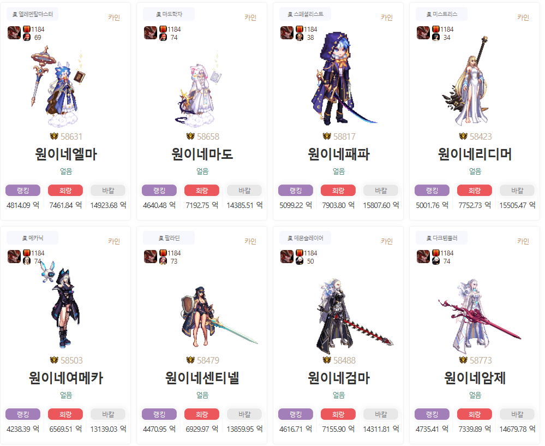545x446 pixels.
Task: Click 카인 server label on 원이네여메카 card
Action: click(x=114, y=241)
